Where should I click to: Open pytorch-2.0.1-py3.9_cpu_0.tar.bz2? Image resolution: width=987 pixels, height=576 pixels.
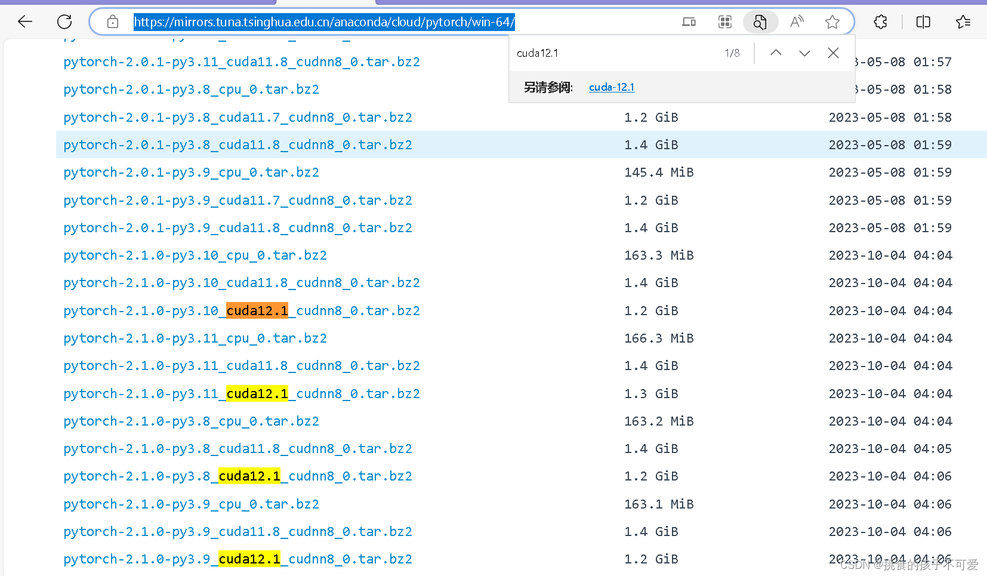pyautogui.click(x=191, y=173)
